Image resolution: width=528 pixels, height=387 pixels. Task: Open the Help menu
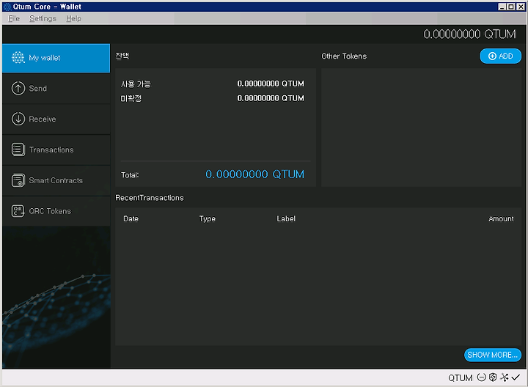[74, 18]
